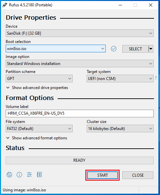Close the Rufus window with X
Viewport: 160px width, 195px height.
click(x=151, y=5)
